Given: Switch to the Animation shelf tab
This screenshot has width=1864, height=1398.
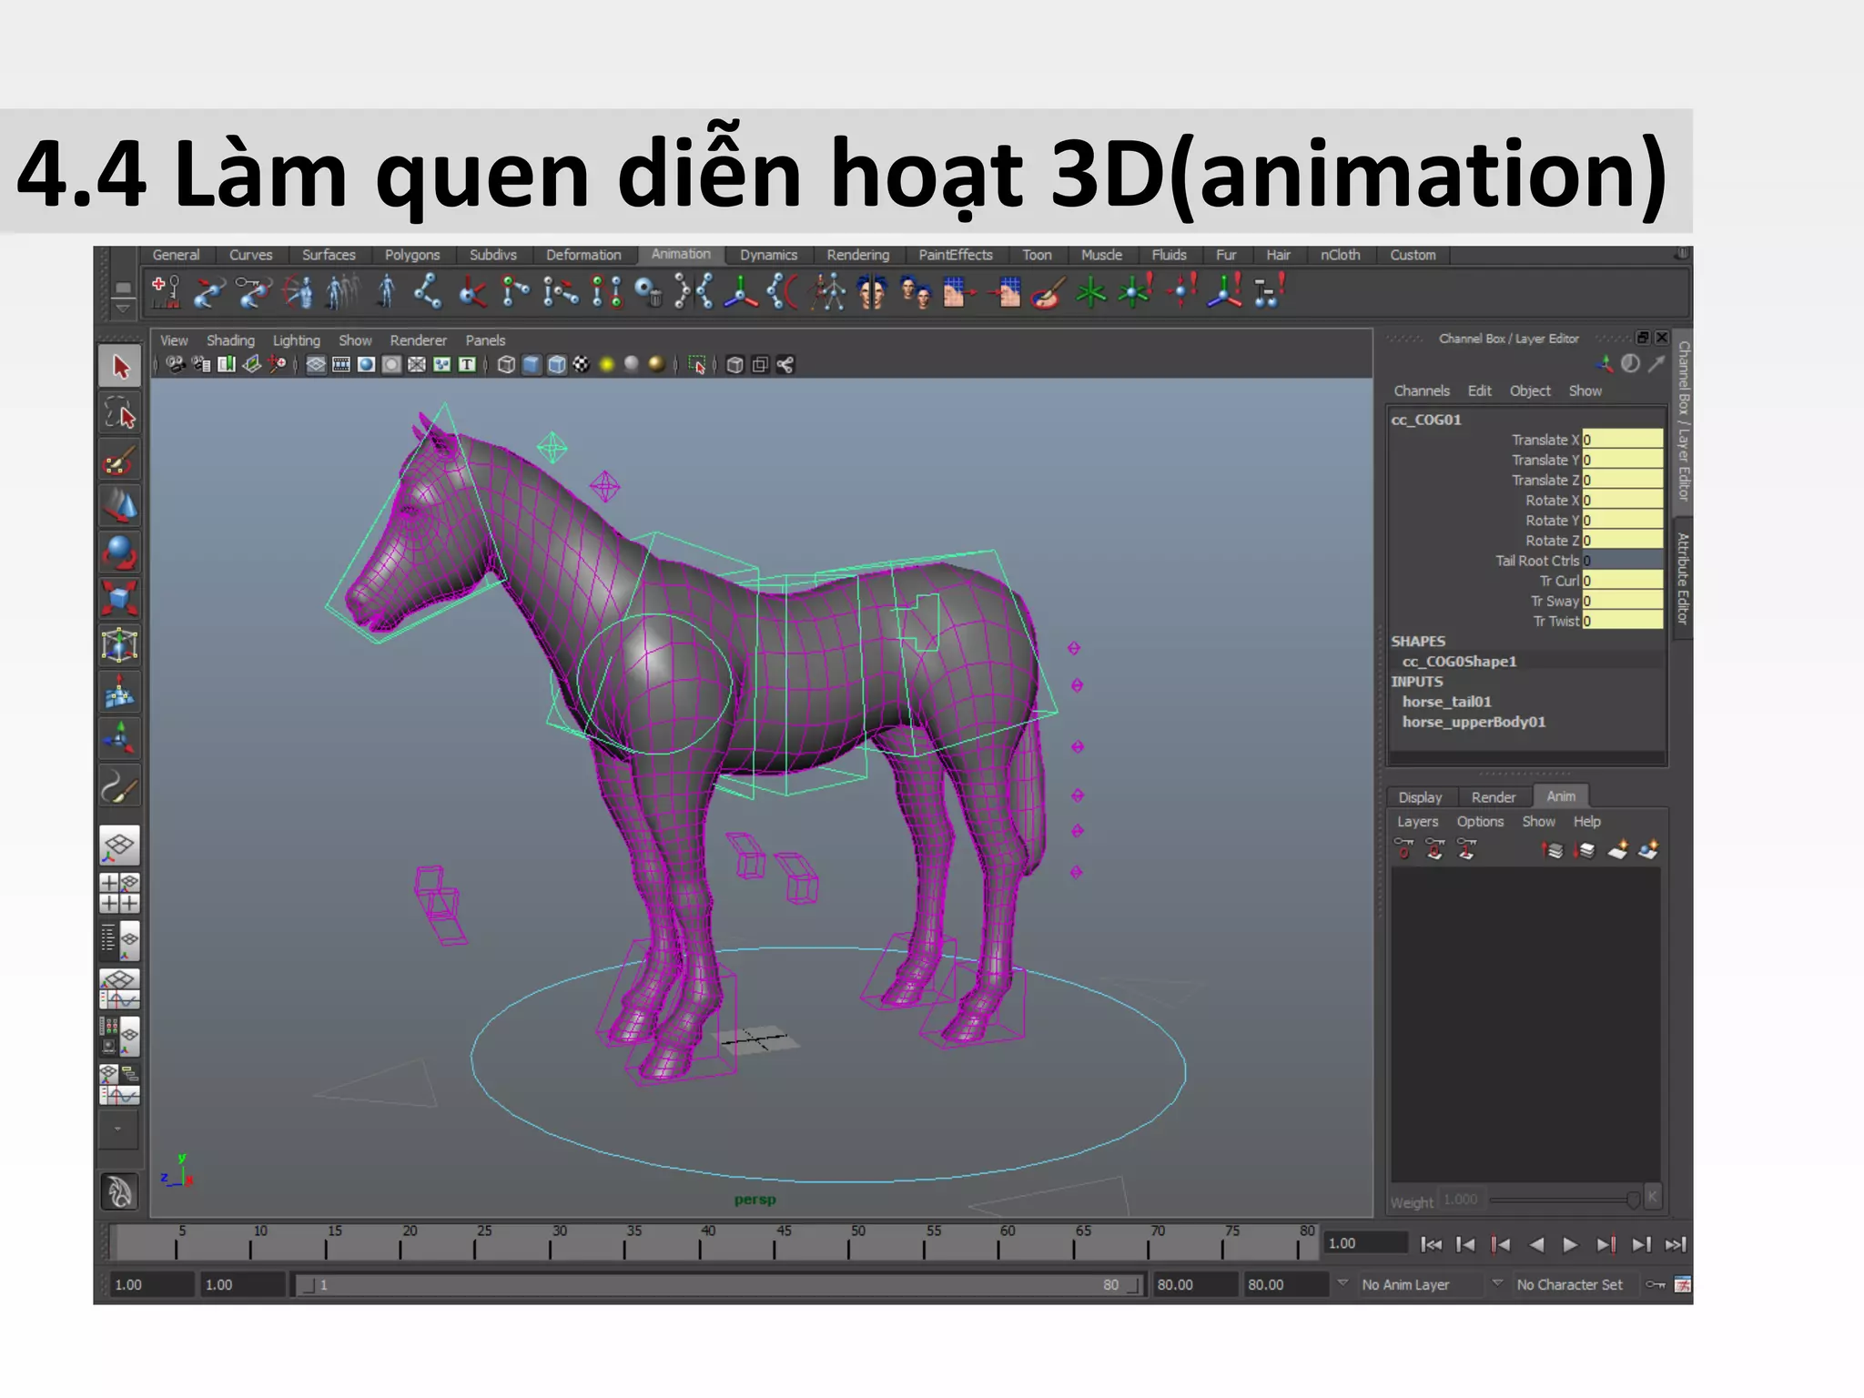Looking at the screenshot, I should [x=681, y=255].
